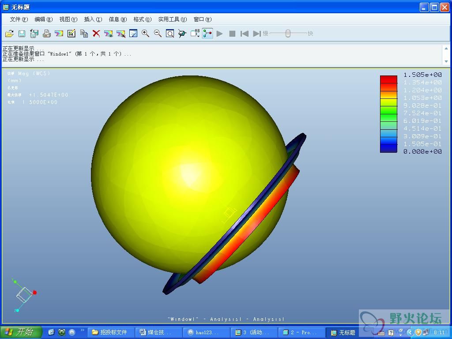Zoom in with the magnifier plus icon
The height and width of the screenshot is (339, 452).
(x=146, y=34)
